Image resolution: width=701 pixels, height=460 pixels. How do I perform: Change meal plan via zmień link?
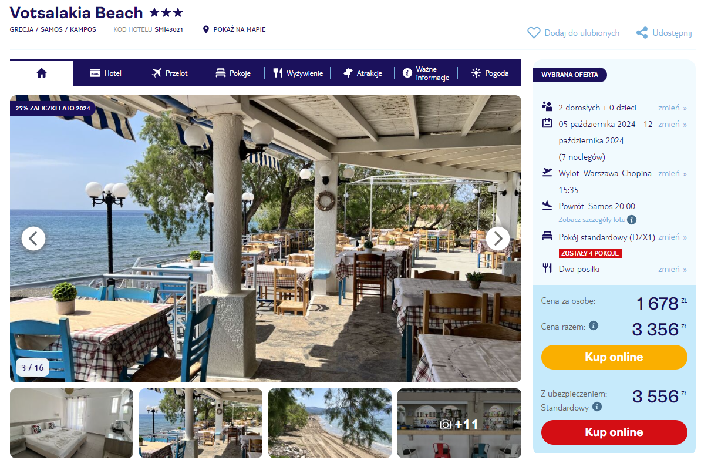[x=672, y=270]
